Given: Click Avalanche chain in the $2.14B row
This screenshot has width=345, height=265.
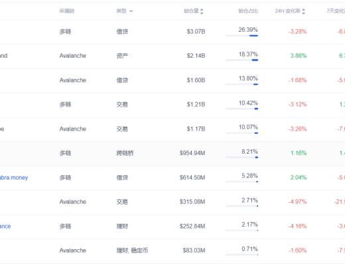Looking at the screenshot, I should 72,56.
